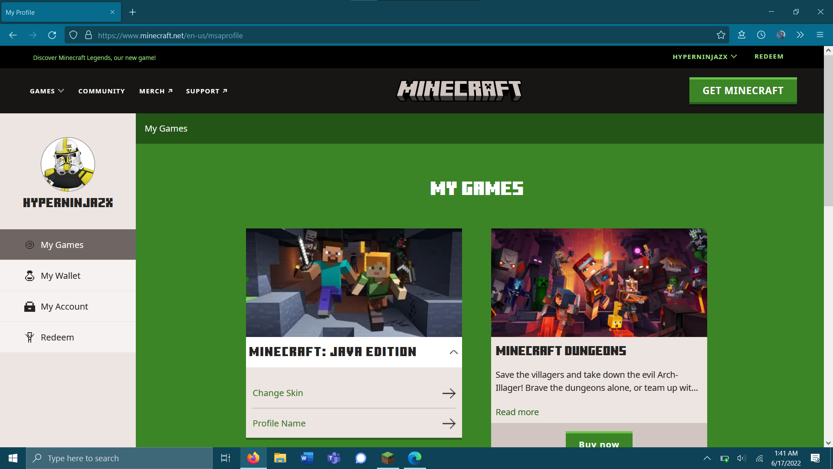Expand the Games dropdown menu

pyautogui.click(x=46, y=91)
